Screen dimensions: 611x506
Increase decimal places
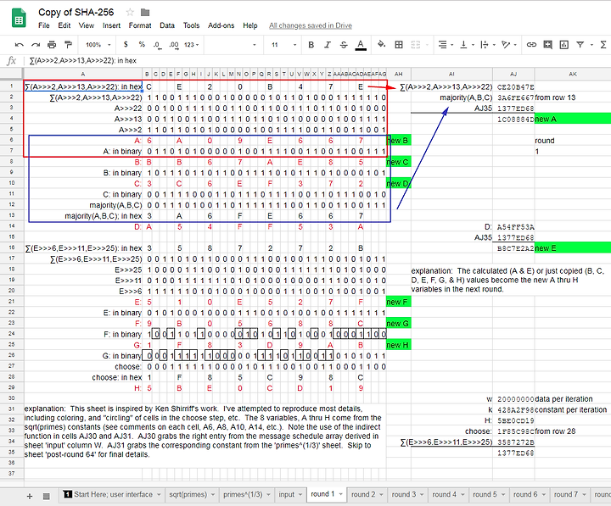click(174, 45)
